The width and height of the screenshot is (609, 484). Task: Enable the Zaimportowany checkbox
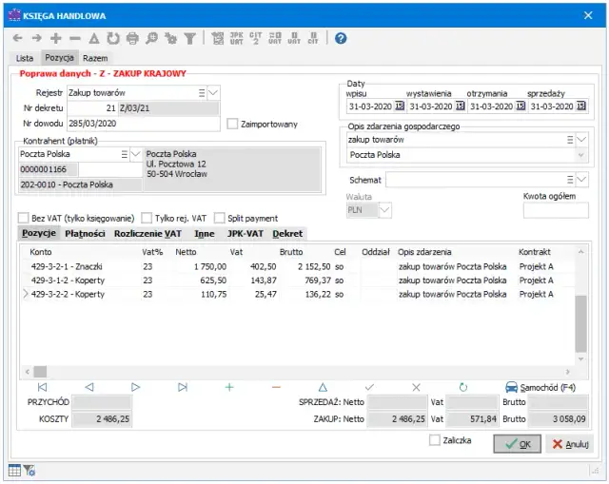[233, 124]
